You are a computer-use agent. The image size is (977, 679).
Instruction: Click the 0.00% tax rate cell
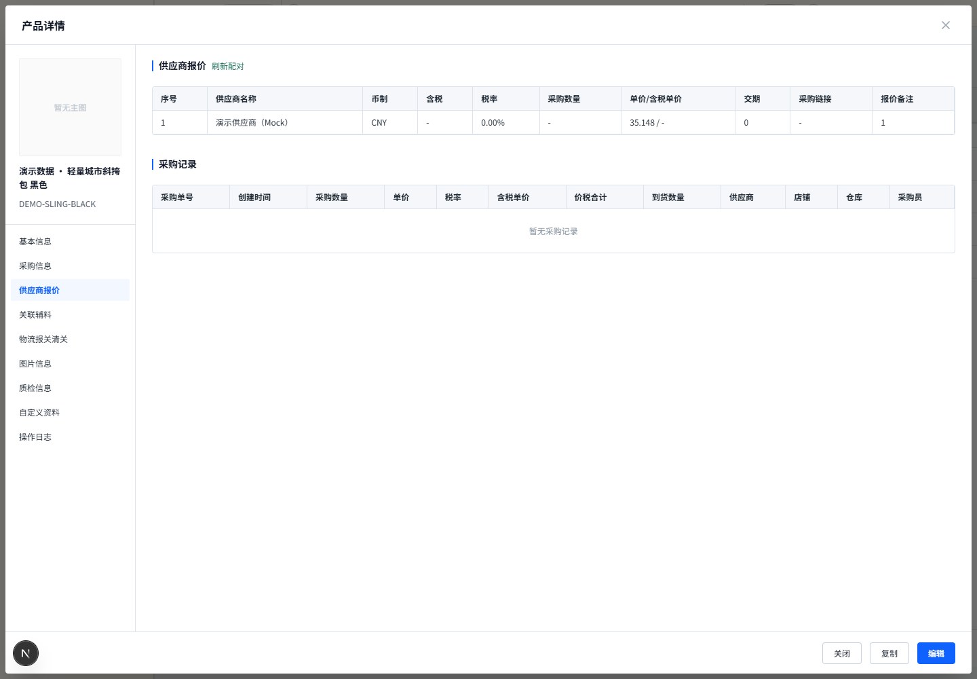click(506, 123)
